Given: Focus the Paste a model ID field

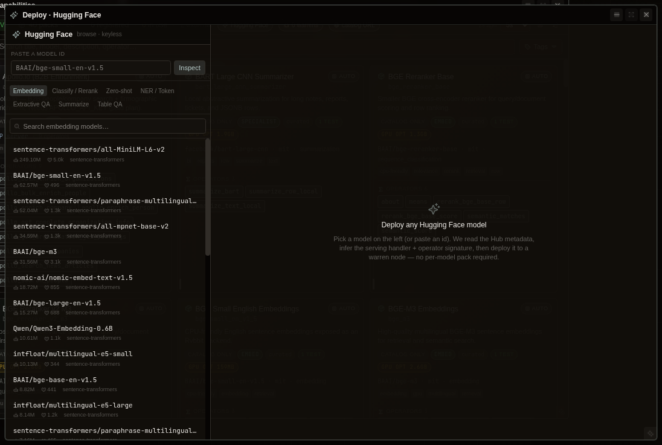Looking at the screenshot, I should (x=91, y=68).
